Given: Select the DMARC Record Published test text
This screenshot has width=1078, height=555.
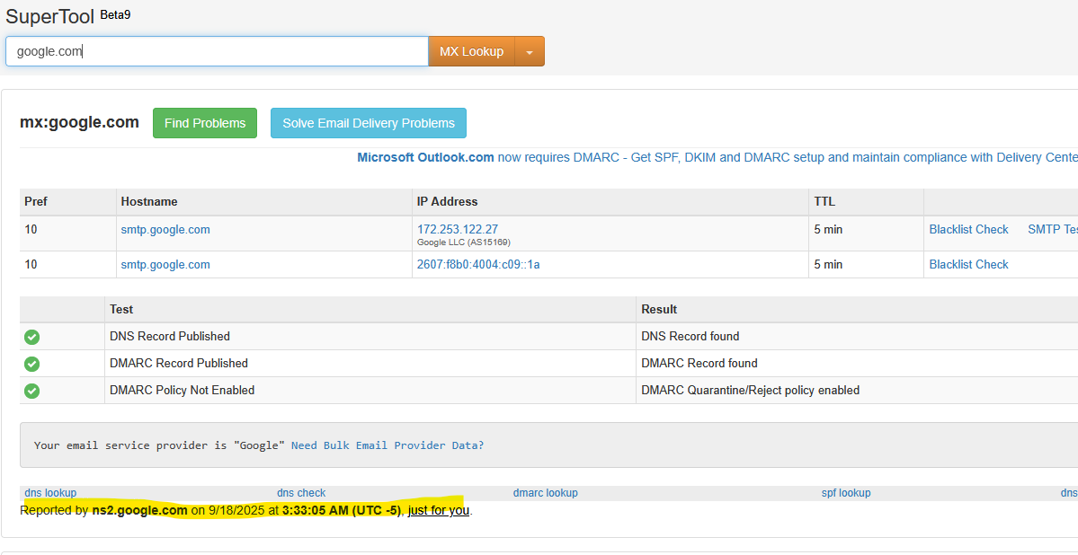Looking at the screenshot, I should [x=179, y=364].
